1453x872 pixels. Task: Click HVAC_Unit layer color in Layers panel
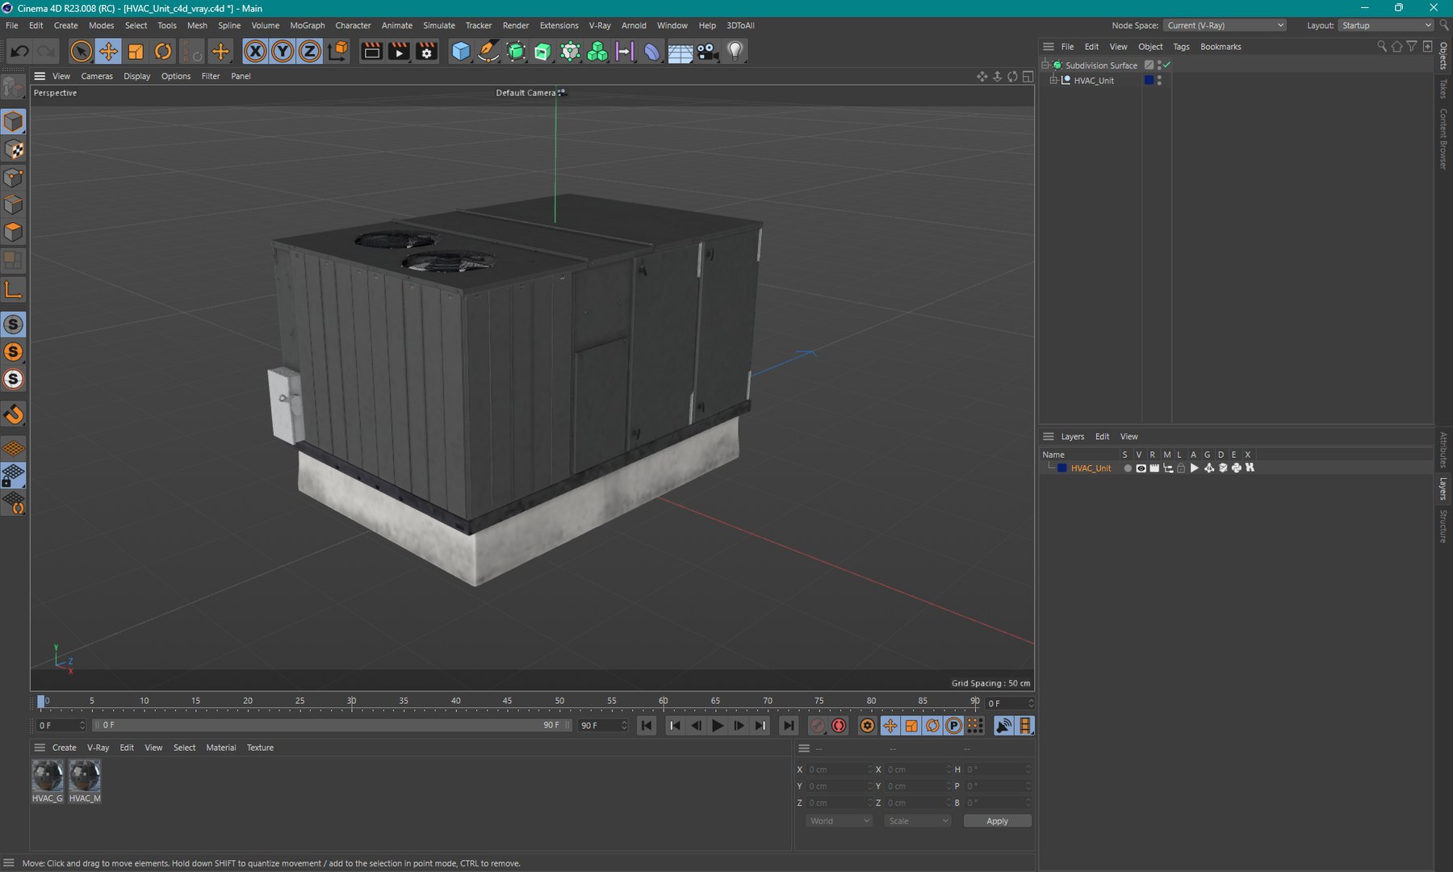1062,468
